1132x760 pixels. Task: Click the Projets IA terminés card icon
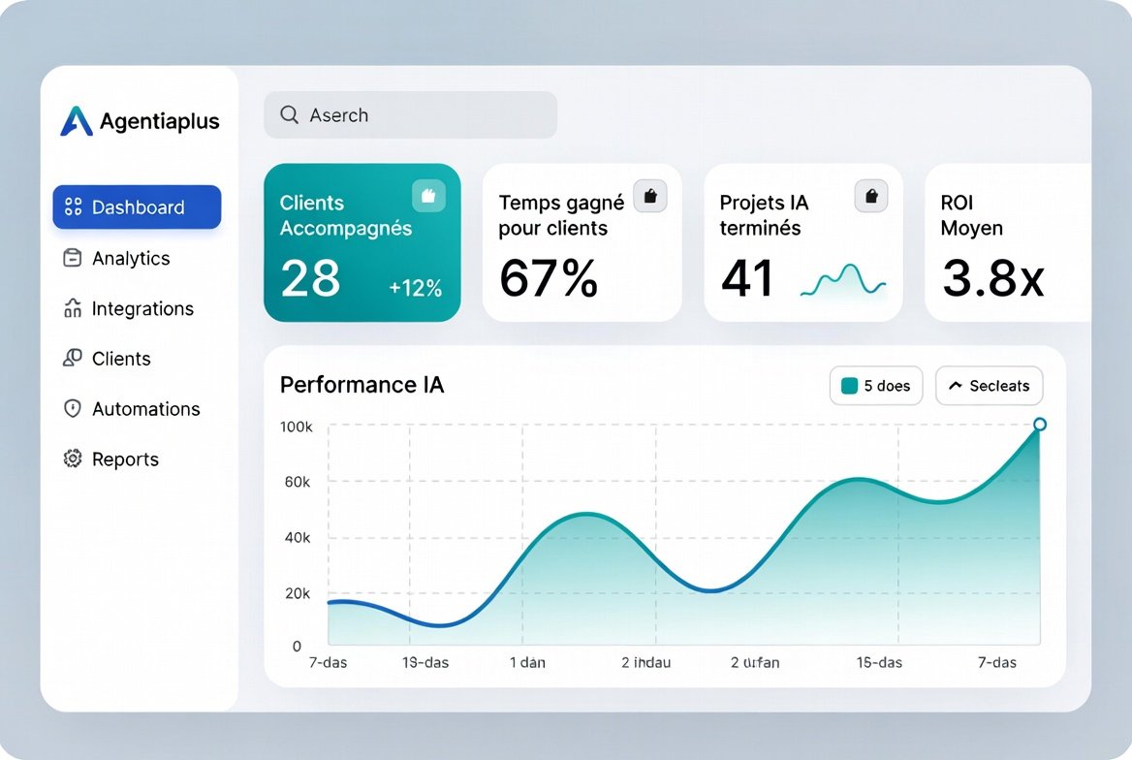tap(871, 196)
